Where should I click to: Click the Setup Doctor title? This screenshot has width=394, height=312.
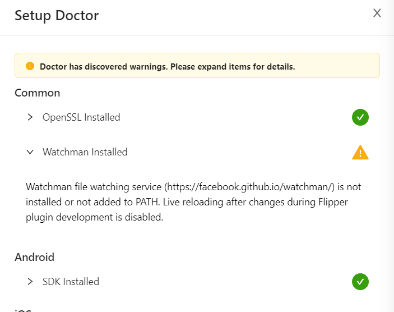click(x=57, y=15)
